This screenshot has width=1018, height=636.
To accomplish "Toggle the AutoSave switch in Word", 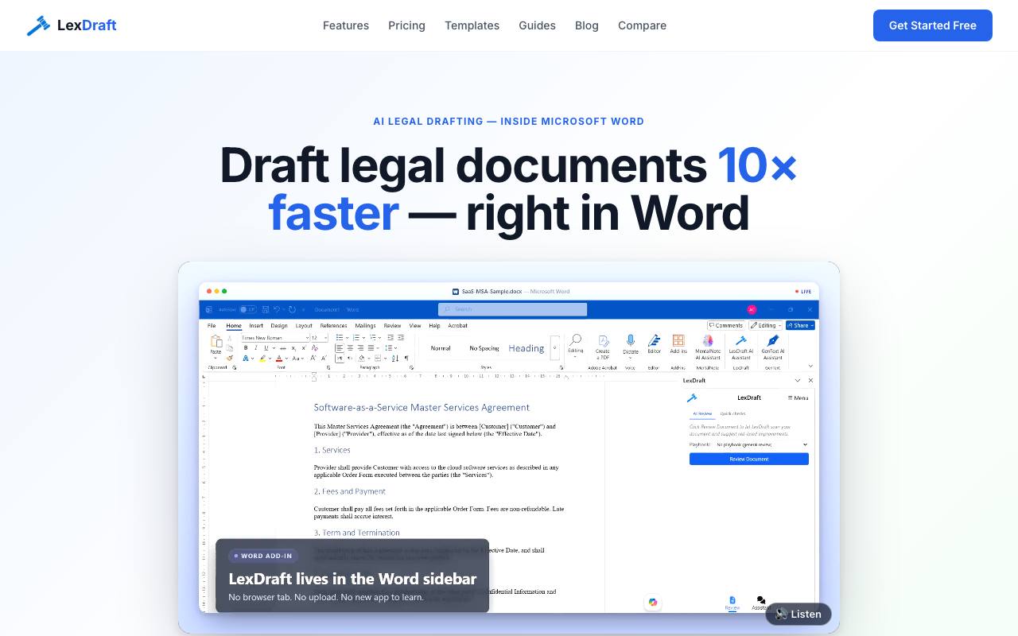I will [x=247, y=309].
